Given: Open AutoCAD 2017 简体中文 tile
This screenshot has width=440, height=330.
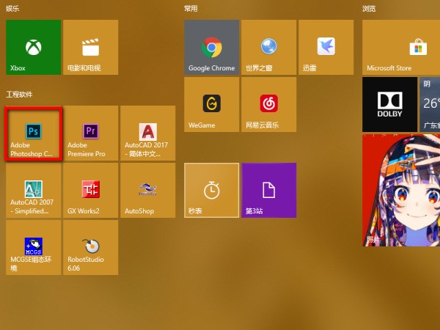Looking at the screenshot, I should click(x=147, y=133).
